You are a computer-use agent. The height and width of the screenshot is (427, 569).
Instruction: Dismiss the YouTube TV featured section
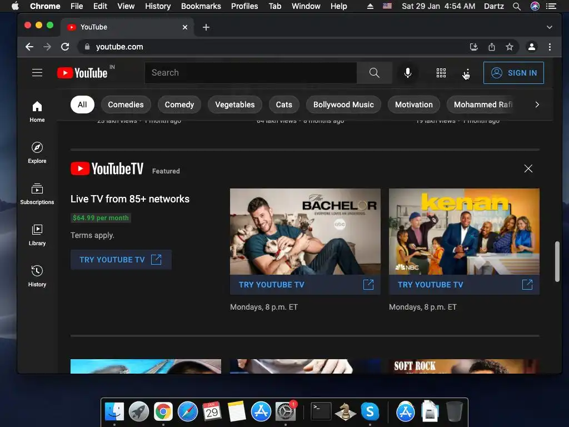coord(528,168)
